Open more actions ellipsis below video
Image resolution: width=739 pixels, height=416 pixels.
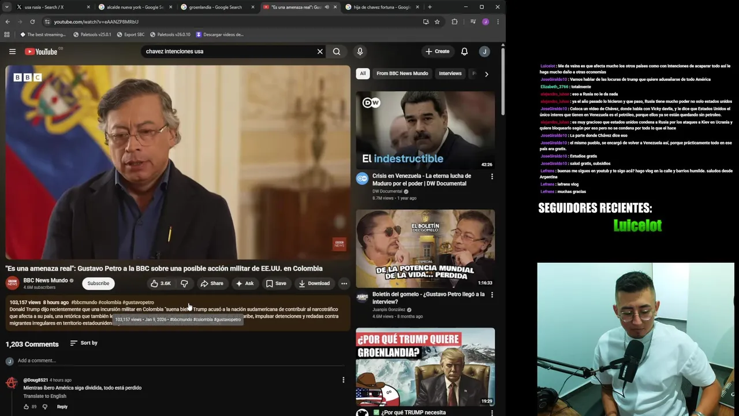coord(344,283)
